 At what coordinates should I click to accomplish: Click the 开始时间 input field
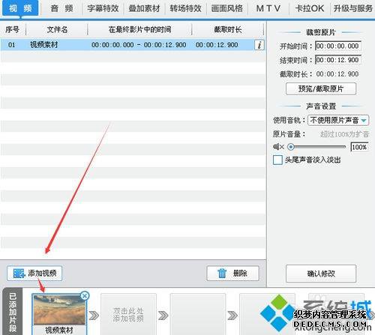pos(338,46)
